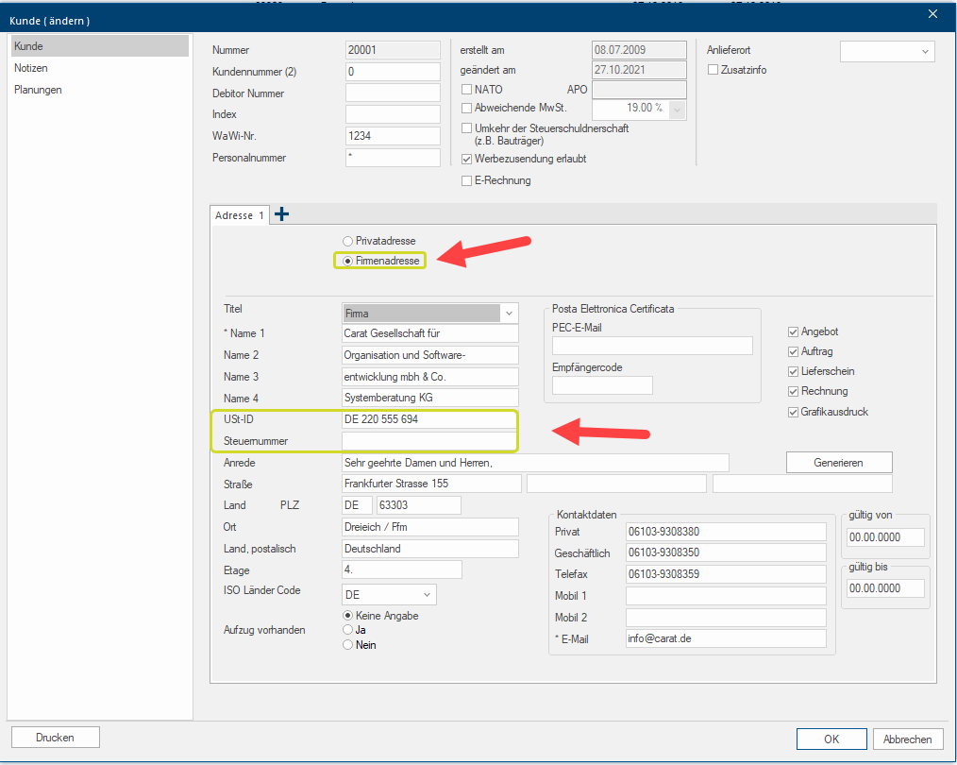Enable the E-Rechnung checkbox
Viewport: 957px width, 765px height.
[x=467, y=180]
